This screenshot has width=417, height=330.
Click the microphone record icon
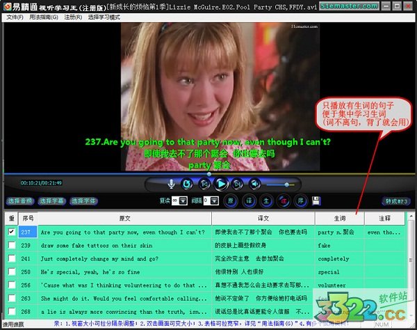[x=172, y=184]
